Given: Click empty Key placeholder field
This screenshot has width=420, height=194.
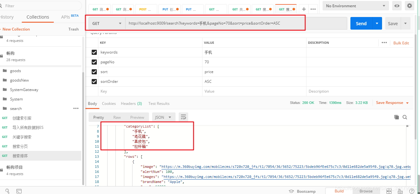Looking at the screenshot, I should click(x=150, y=91).
